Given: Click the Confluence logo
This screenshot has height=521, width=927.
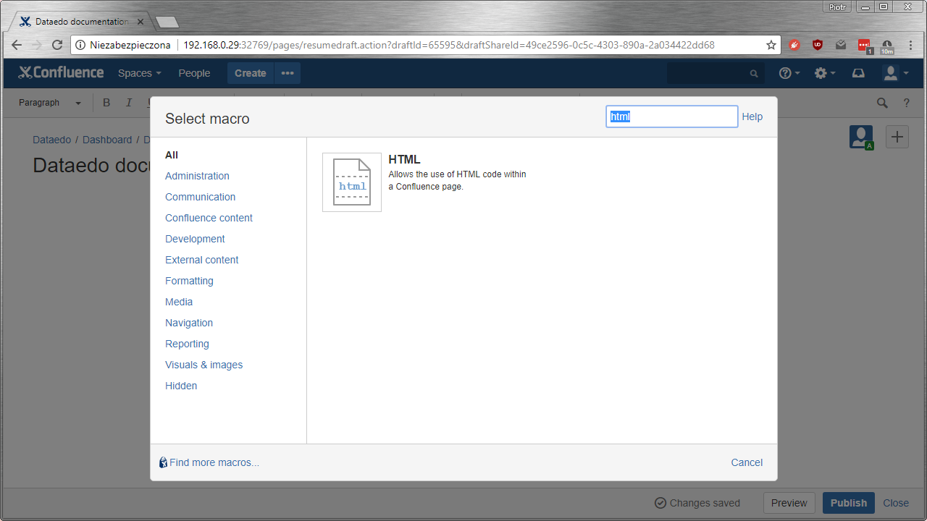Looking at the screenshot, I should pyautogui.click(x=61, y=73).
